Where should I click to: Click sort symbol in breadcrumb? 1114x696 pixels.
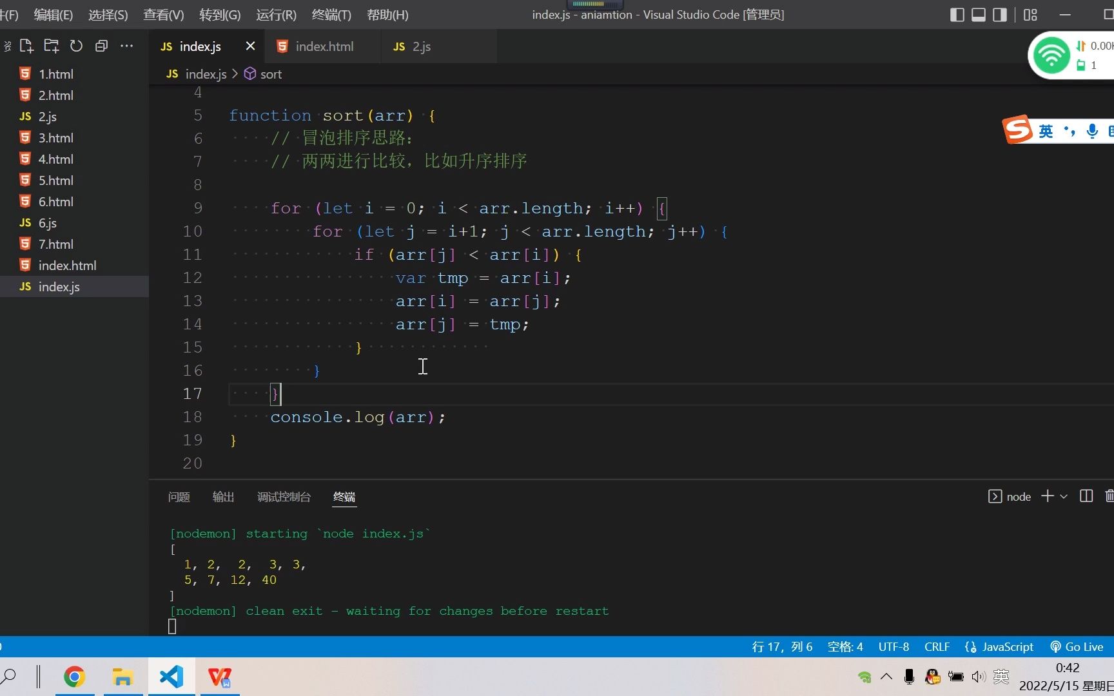pos(271,74)
